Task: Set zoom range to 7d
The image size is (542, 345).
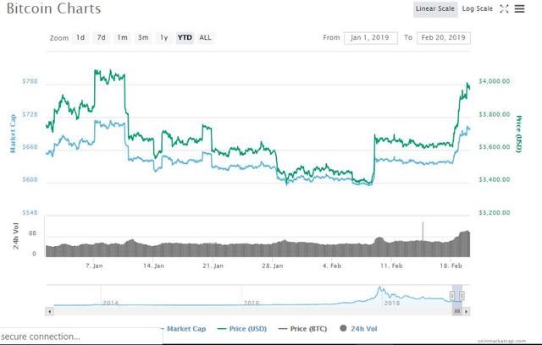Action: click(x=102, y=38)
